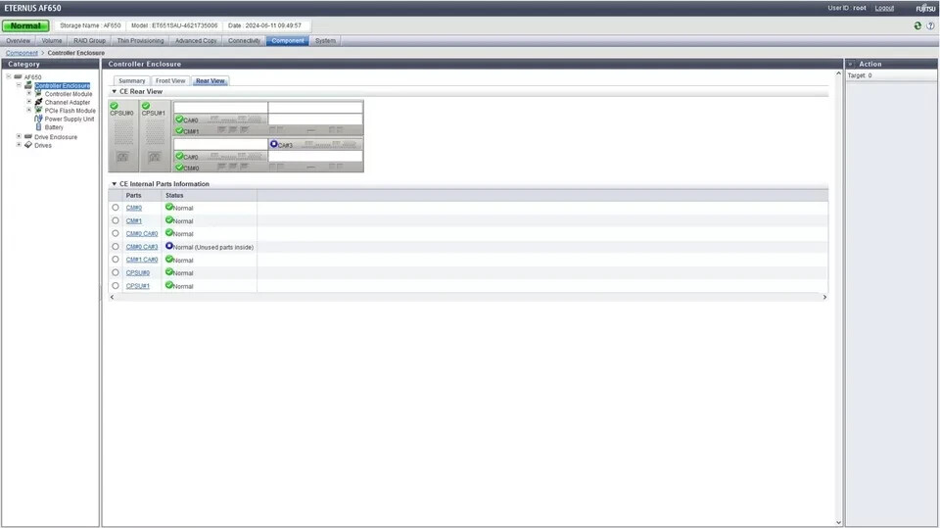This screenshot has width=940, height=528.
Task: Click the Power Supply Unit tree icon
Action: (x=38, y=119)
